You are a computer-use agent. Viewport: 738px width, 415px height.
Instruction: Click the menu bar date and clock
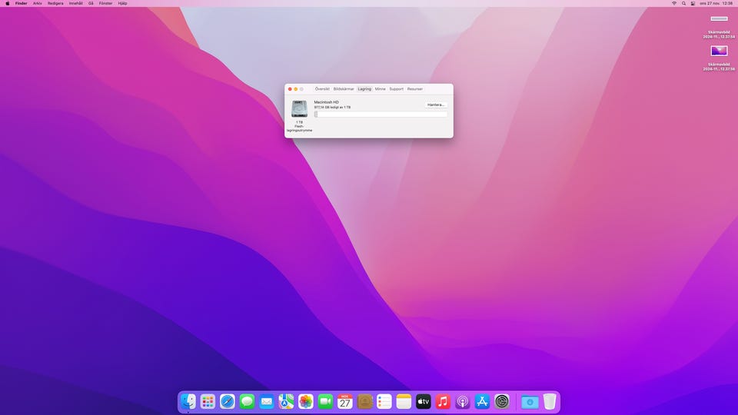(716, 3)
